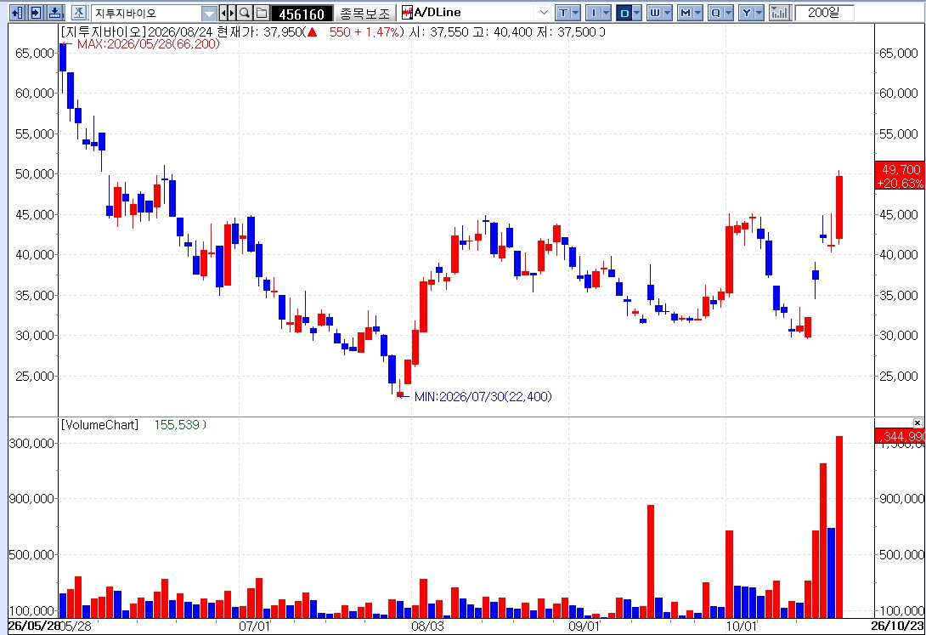
Task: Click the second blue arrow-box toolbar icon
Action: (37, 13)
